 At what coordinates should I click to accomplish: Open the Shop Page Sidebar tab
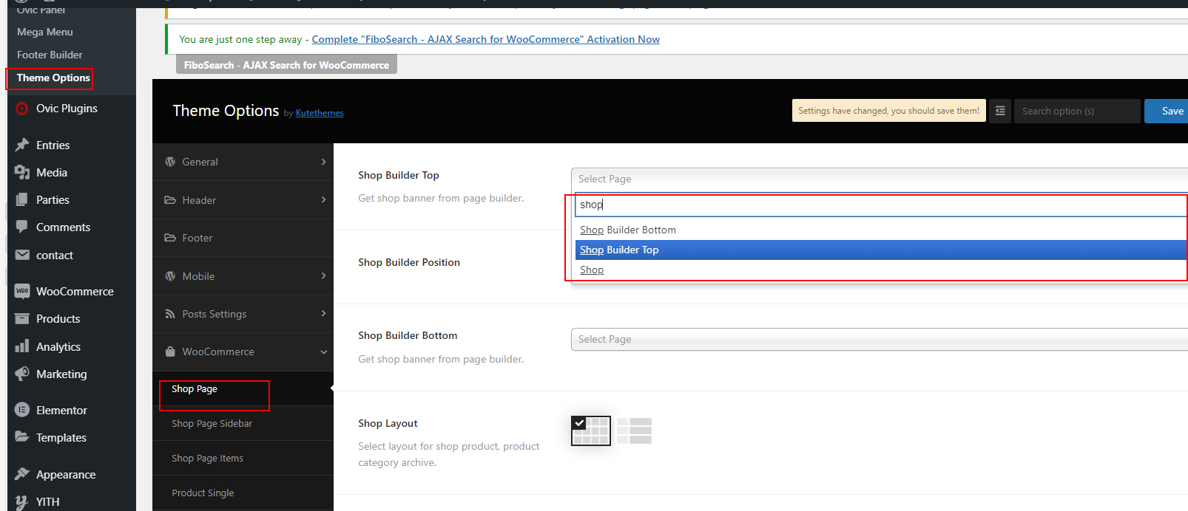212,424
